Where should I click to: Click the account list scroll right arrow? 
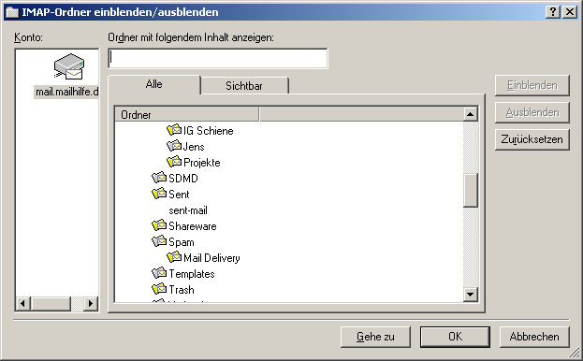[x=91, y=304]
